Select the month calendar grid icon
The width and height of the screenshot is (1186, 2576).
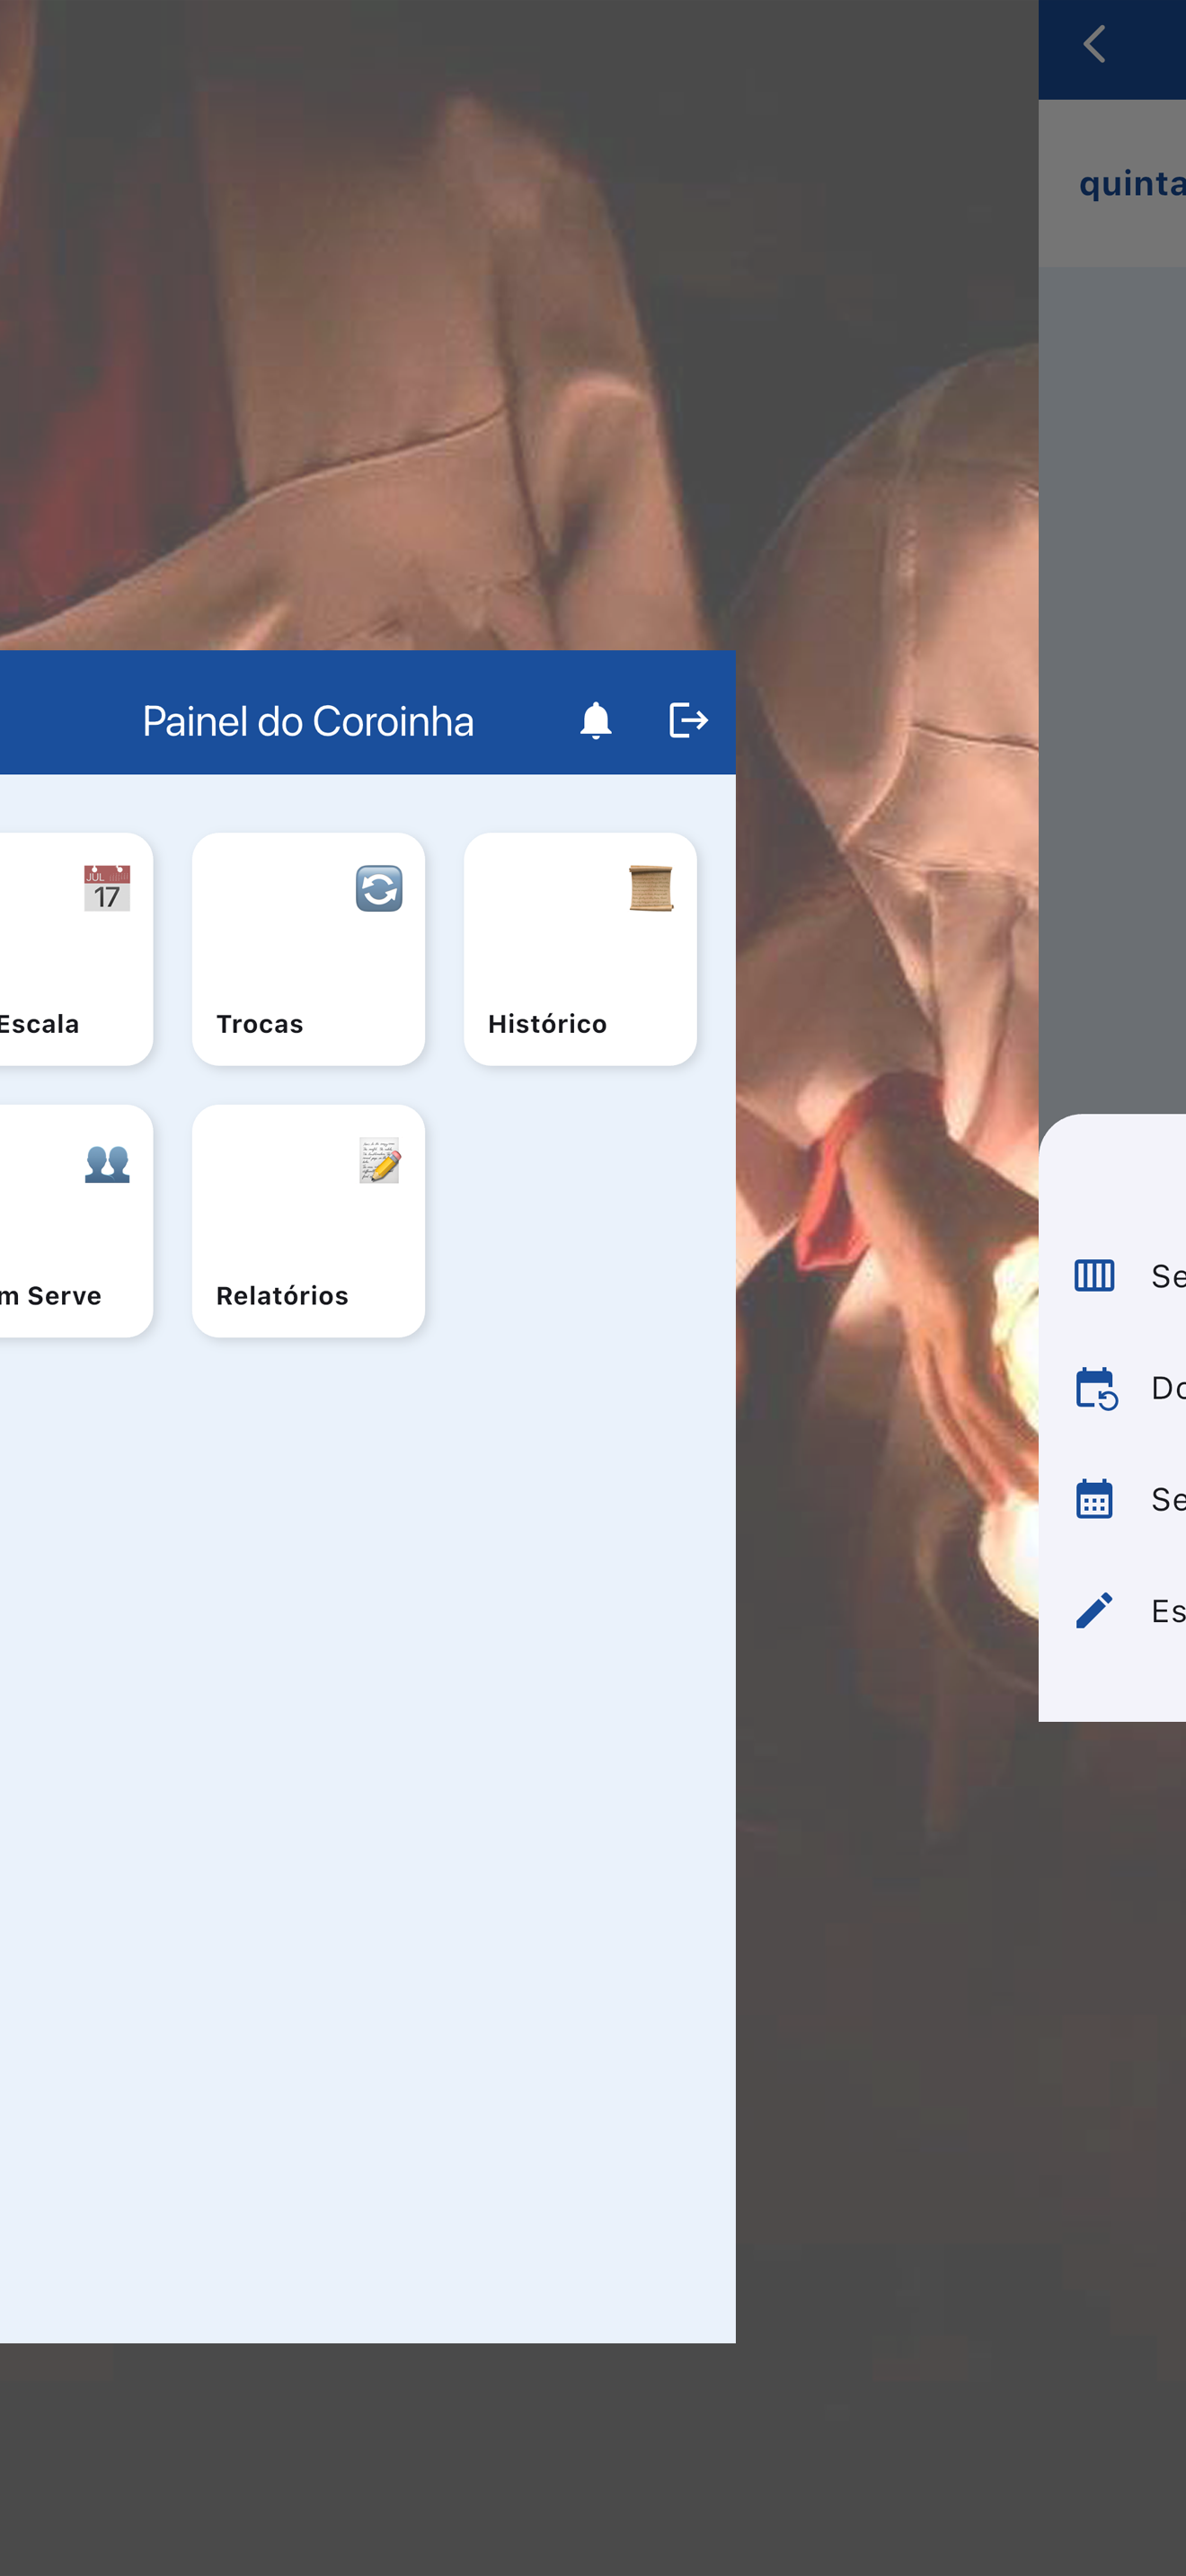[x=1094, y=1499]
